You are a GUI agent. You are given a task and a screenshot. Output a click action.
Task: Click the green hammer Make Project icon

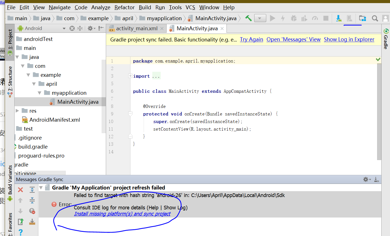248,18
